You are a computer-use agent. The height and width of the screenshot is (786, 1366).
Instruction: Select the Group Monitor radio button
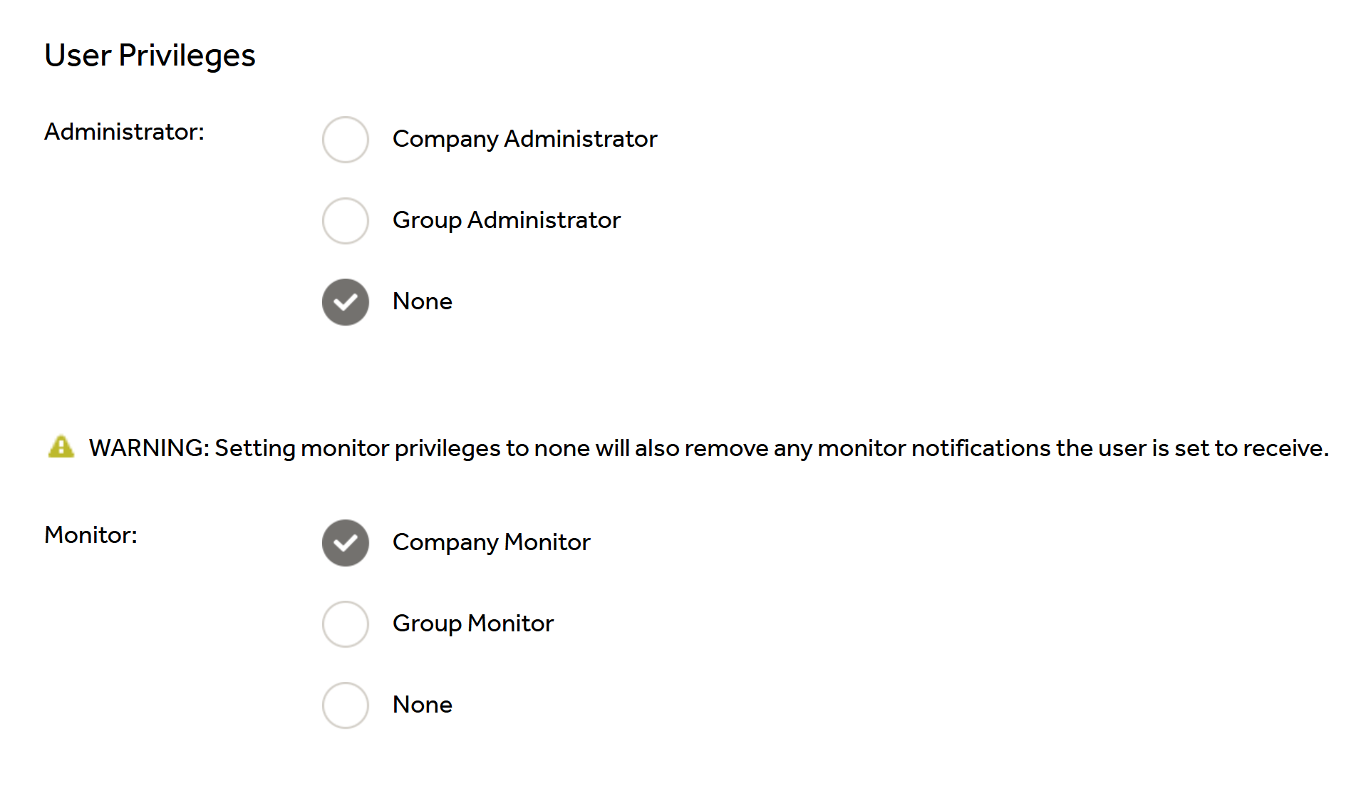tap(345, 624)
